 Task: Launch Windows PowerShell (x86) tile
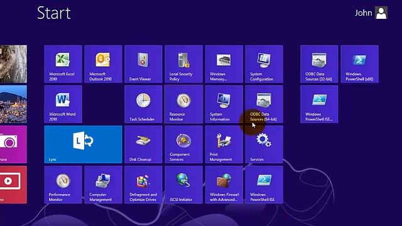tap(360, 64)
